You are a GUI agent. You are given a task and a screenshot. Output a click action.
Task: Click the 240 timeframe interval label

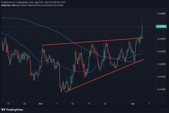15,5
